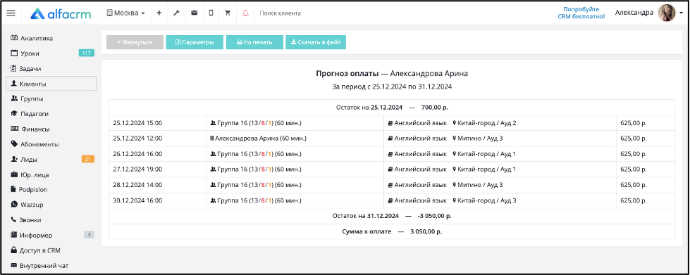This screenshot has height=275, width=690.
Task: Open the envelope mail icon
Action: tap(194, 13)
